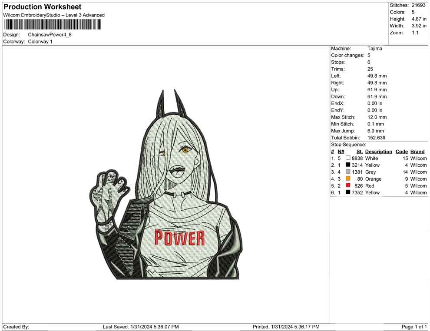Select the Height value '4.87 in'
The width and height of the screenshot is (430, 331).
pyautogui.click(x=419, y=19)
